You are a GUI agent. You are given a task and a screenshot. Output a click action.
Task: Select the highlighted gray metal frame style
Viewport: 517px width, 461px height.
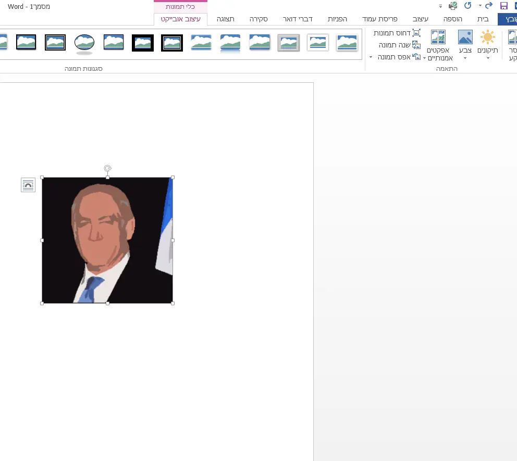click(x=289, y=43)
